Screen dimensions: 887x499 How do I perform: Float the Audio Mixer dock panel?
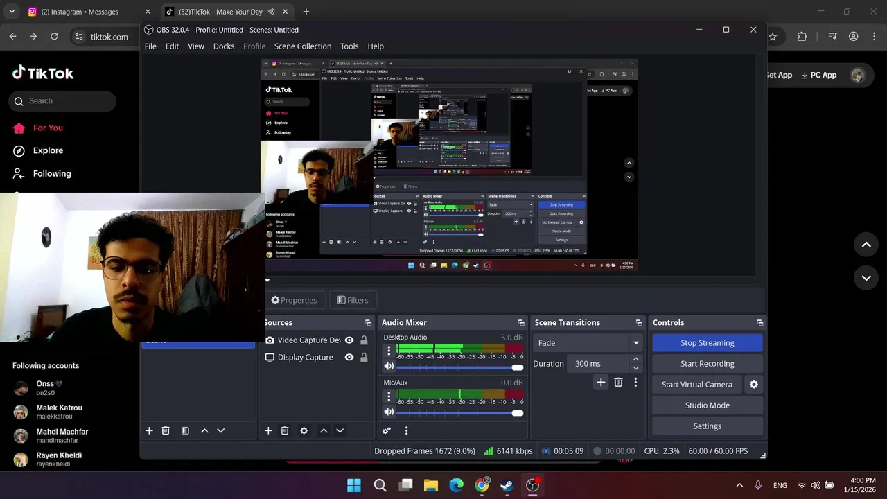521,322
